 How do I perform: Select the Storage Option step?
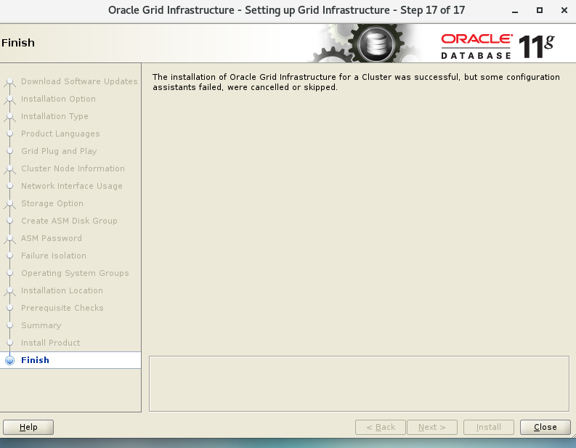[x=52, y=203]
